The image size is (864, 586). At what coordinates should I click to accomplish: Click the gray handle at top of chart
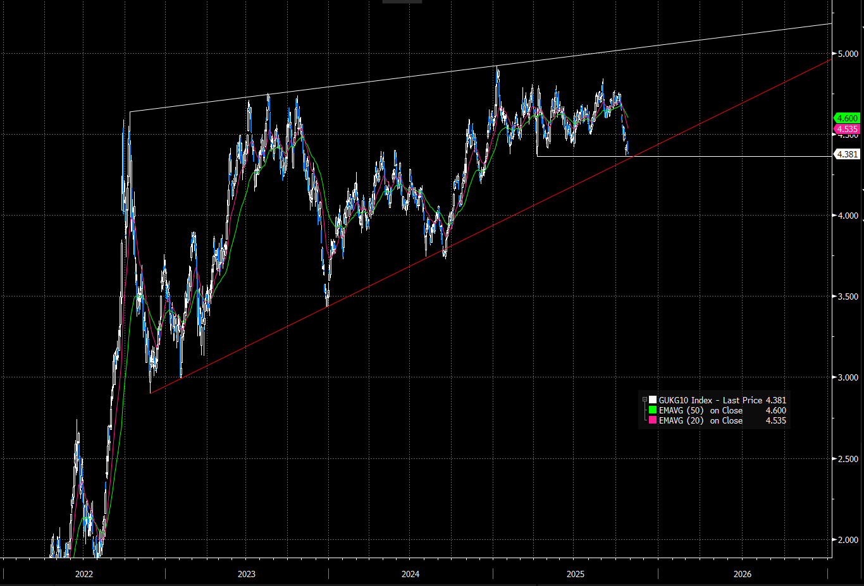pyautogui.click(x=402, y=2)
